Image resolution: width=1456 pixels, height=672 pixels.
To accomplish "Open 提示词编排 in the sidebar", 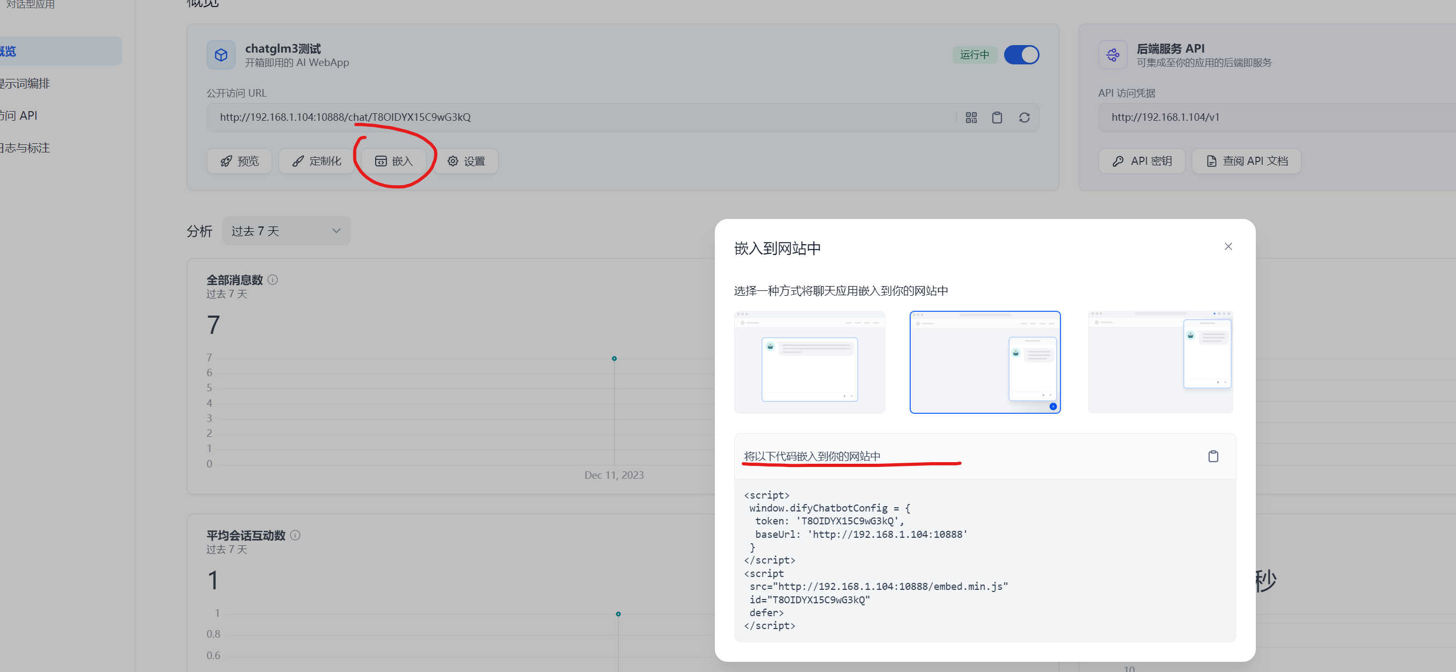I will [x=24, y=84].
